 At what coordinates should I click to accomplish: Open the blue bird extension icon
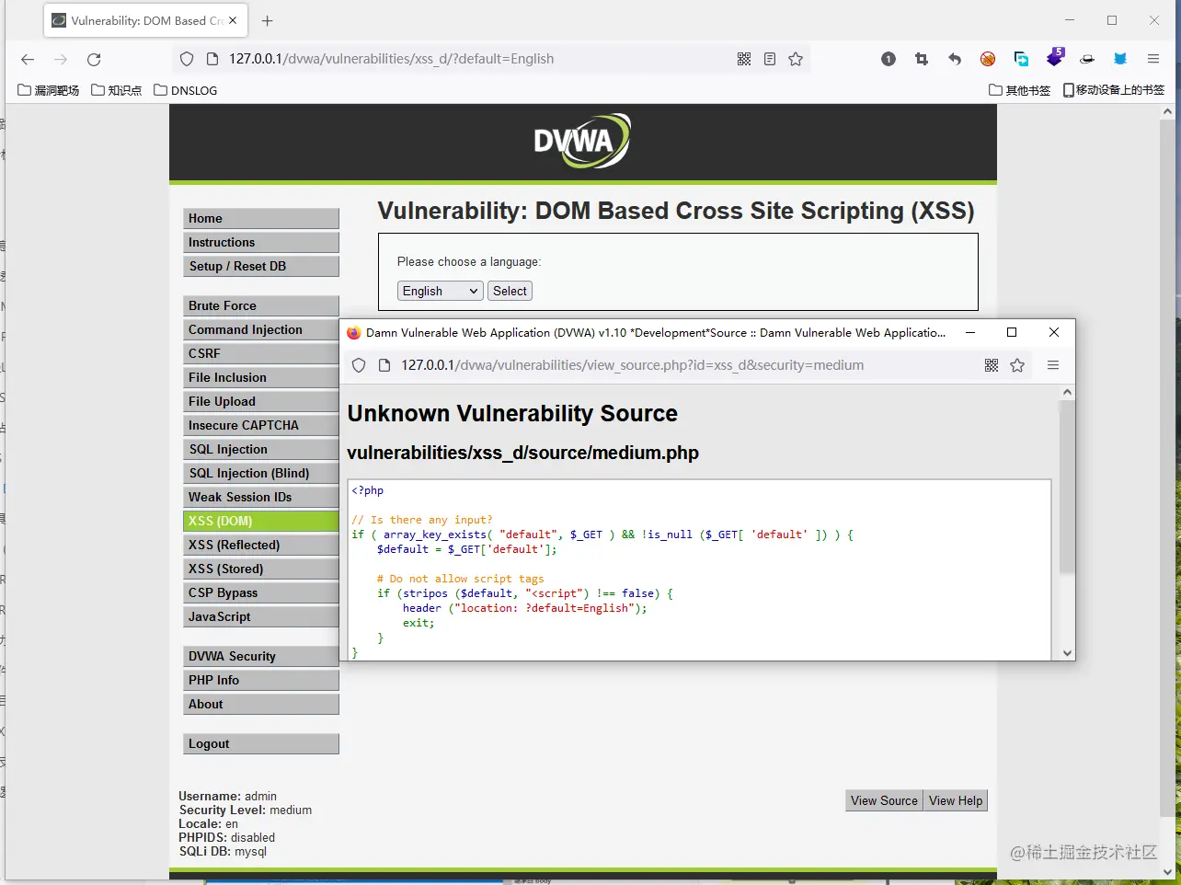[1120, 59]
